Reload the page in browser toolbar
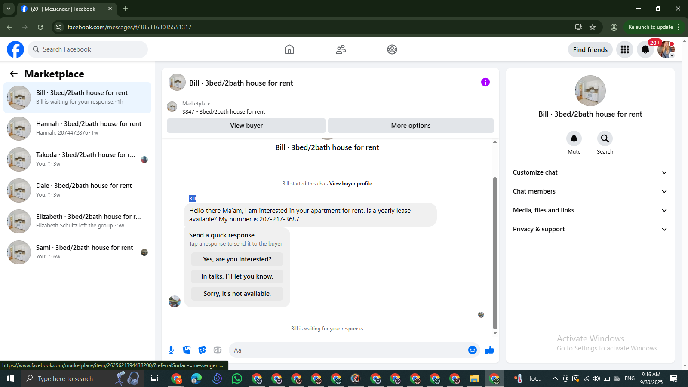This screenshot has height=387, width=688. point(40,27)
